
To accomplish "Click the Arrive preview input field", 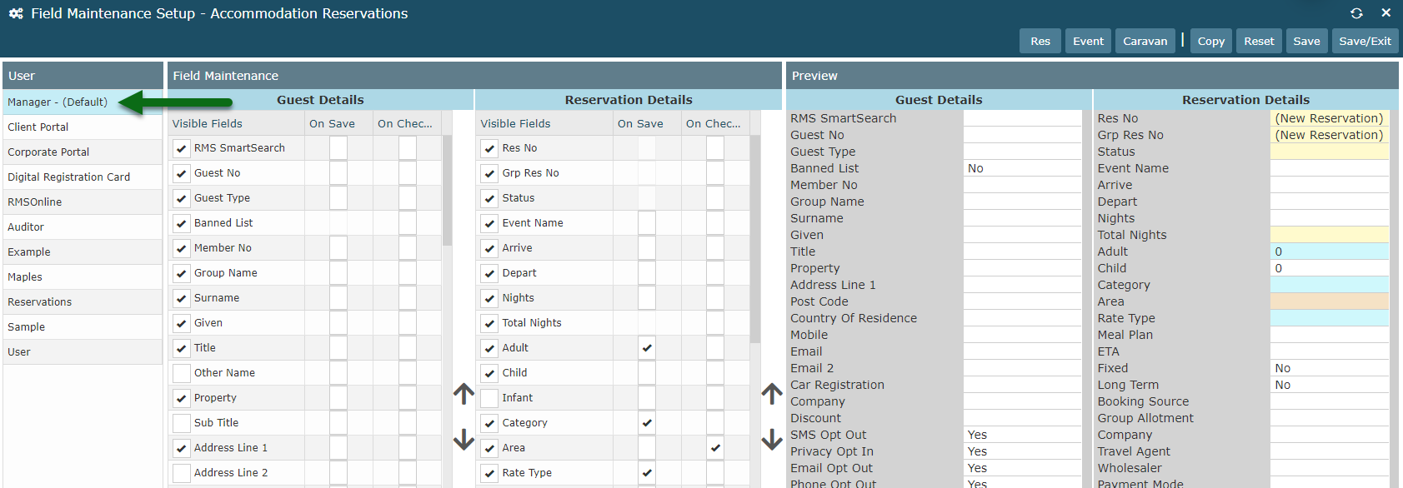I will click(1330, 185).
